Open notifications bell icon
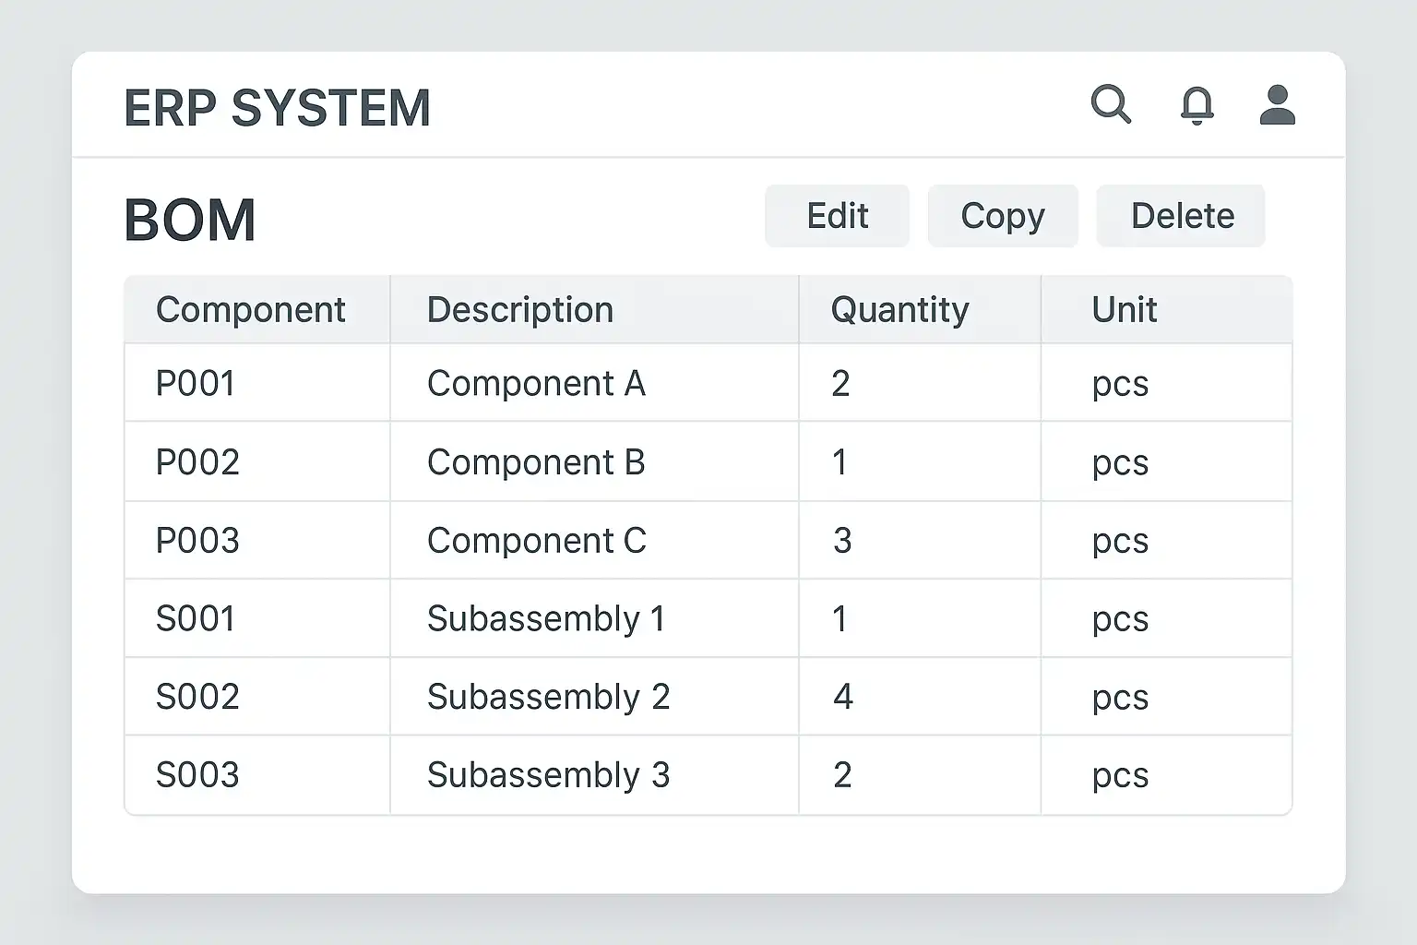The height and width of the screenshot is (945, 1417). 1197,105
